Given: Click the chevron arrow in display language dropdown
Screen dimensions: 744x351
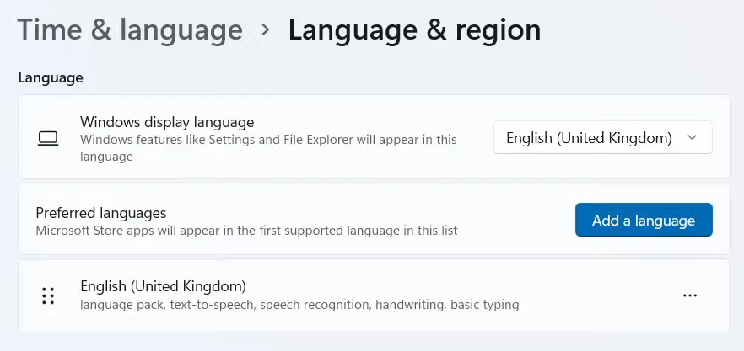Looking at the screenshot, I should tap(693, 138).
